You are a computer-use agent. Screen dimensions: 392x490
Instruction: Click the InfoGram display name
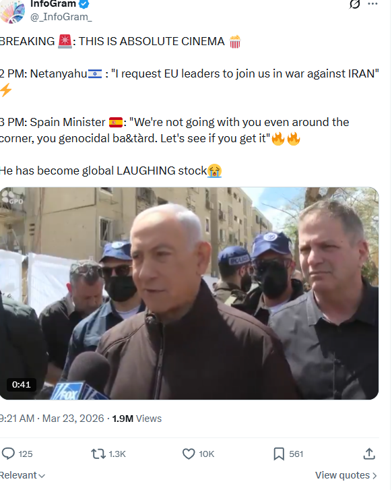click(x=53, y=4)
